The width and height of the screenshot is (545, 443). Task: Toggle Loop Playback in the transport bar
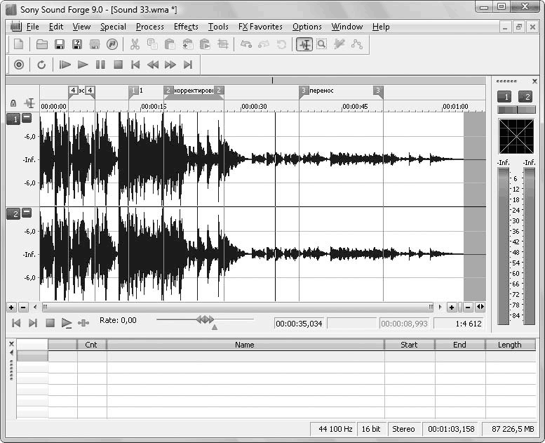click(41, 65)
